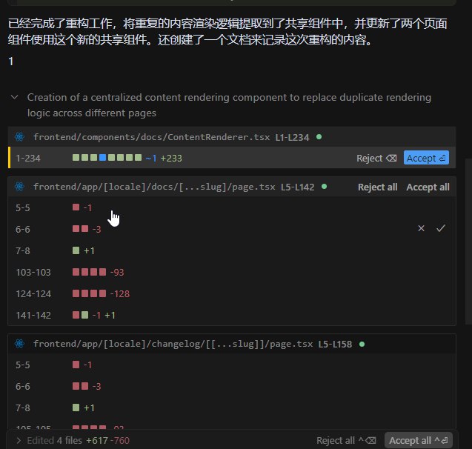472x449 pixels.
Task: Select the 141-142 hunk row
Action: point(232,315)
